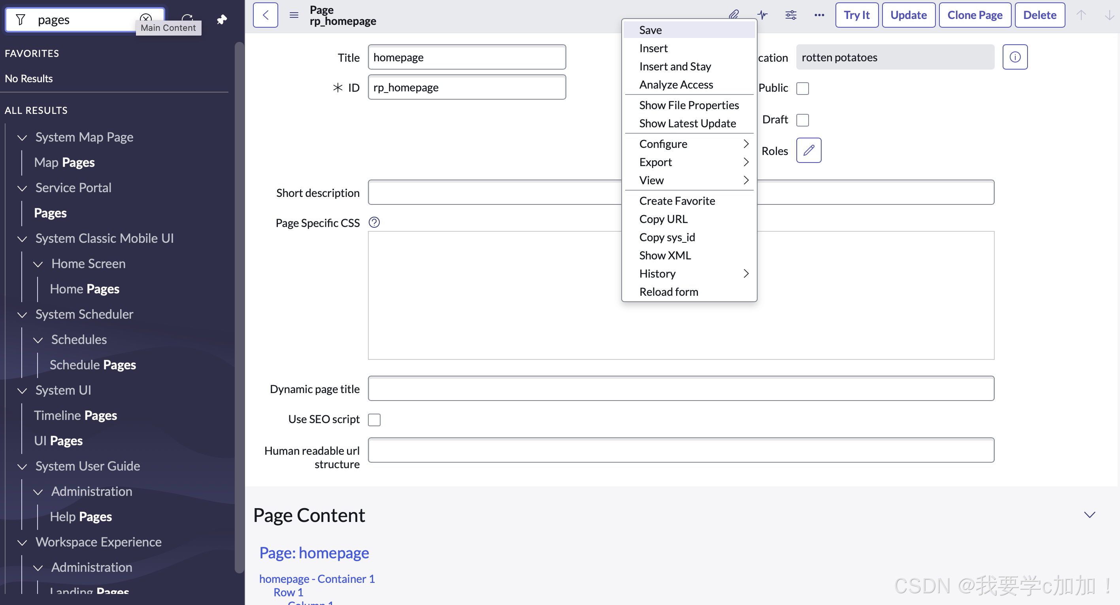This screenshot has height=605, width=1120.
Task: Open the personalize form sliders icon
Action: pos(790,15)
